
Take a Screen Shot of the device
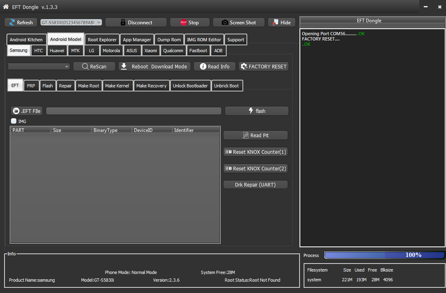239,23
